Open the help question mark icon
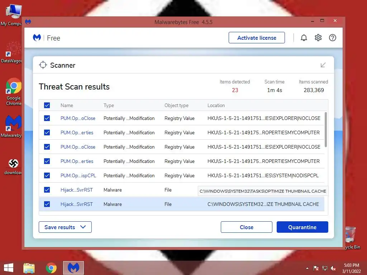This screenshot has height=275, width=367. (332, 38)
